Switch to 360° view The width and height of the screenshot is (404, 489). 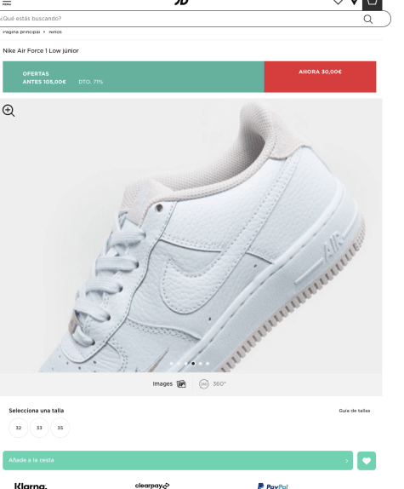click(213, 384)
